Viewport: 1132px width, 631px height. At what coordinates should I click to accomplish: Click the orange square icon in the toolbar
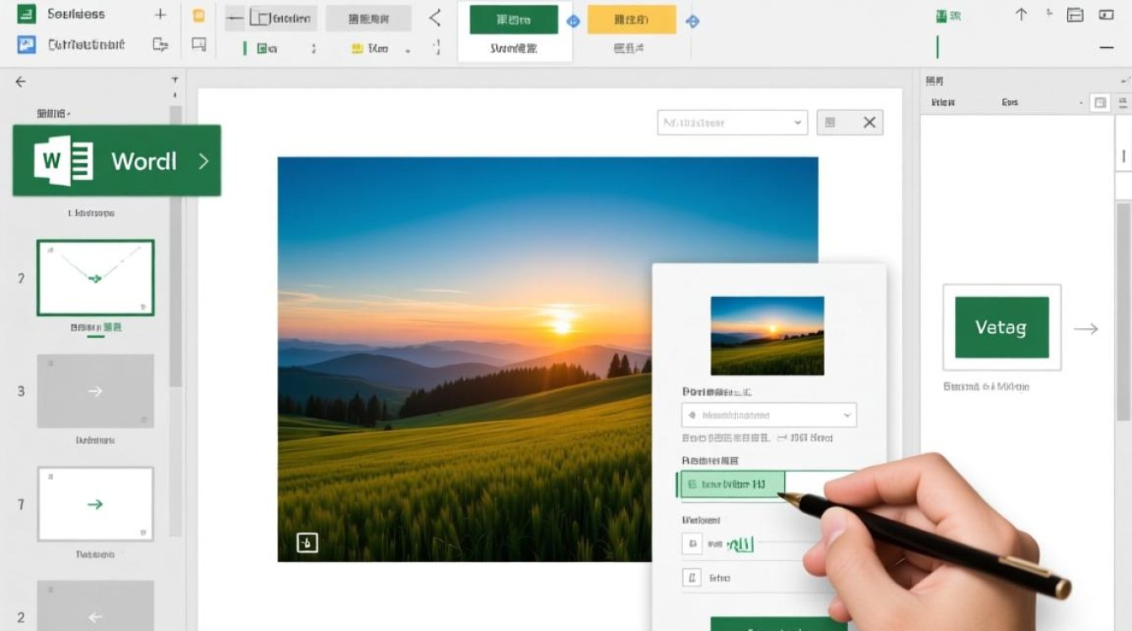(199, 15)
